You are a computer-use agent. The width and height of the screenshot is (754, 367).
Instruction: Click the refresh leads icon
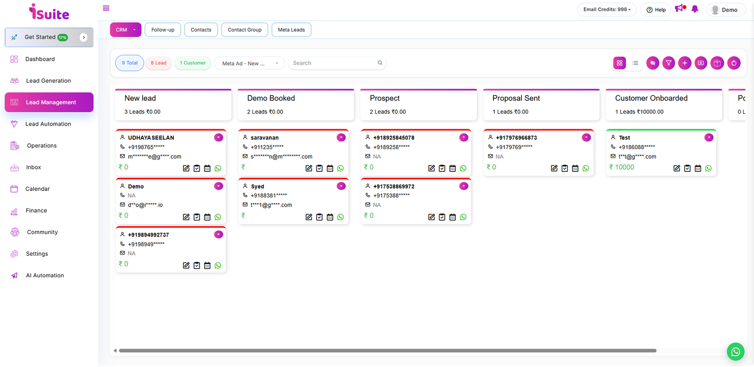[734, 63]
